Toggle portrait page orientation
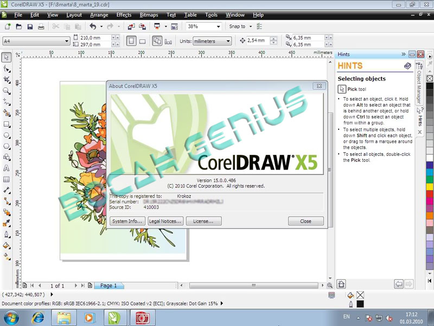 point(131,41)
